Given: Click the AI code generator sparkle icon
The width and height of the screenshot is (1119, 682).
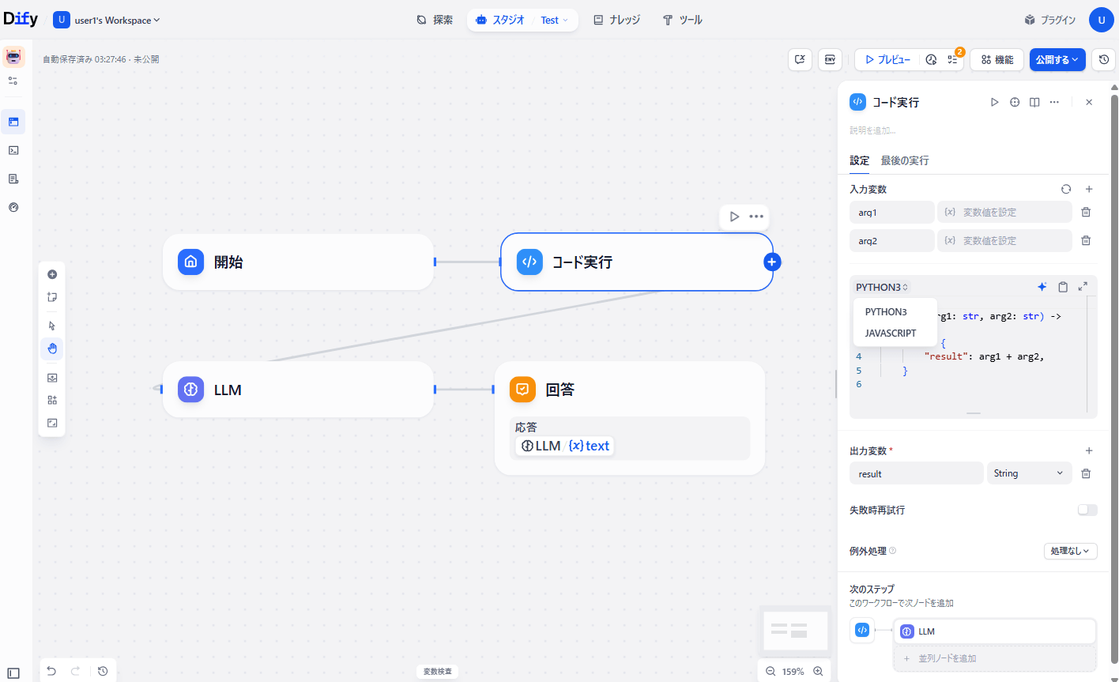Looking at the screenshot, I should (1042, 287).
